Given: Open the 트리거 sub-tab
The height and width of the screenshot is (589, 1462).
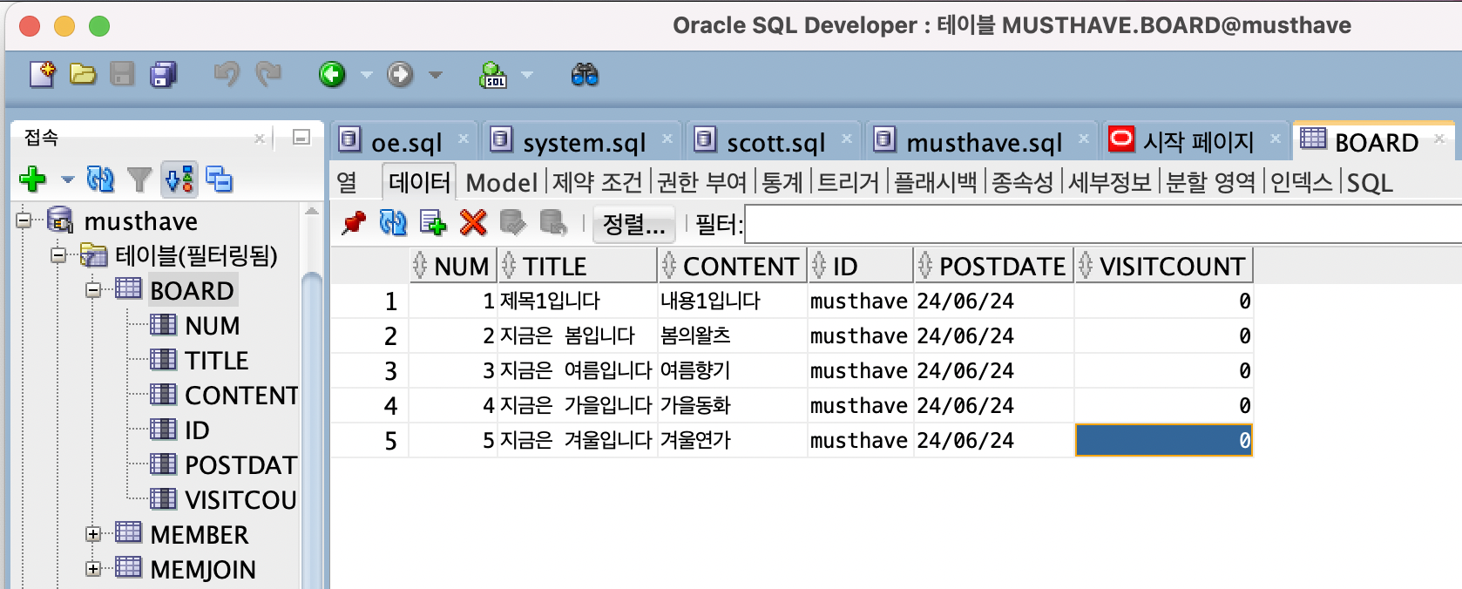Looking at the screenshot, I should [x=849, y=182].
